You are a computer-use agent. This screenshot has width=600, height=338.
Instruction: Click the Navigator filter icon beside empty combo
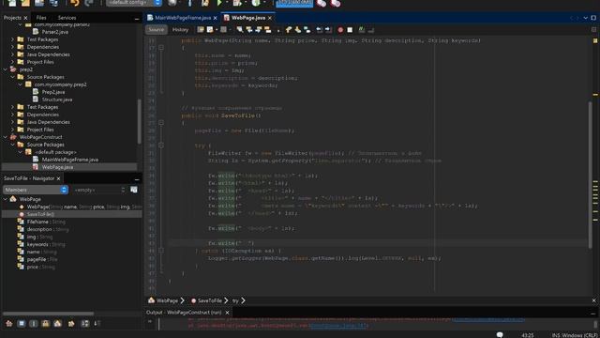(133, 190)
